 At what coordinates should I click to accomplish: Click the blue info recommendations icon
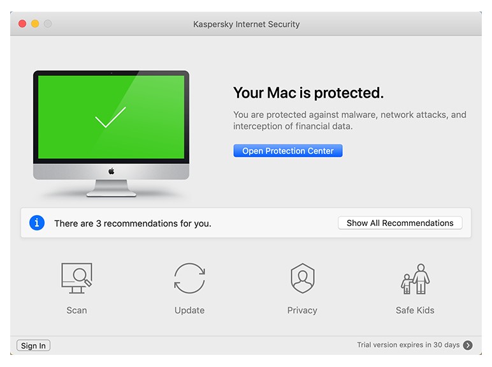37,223
